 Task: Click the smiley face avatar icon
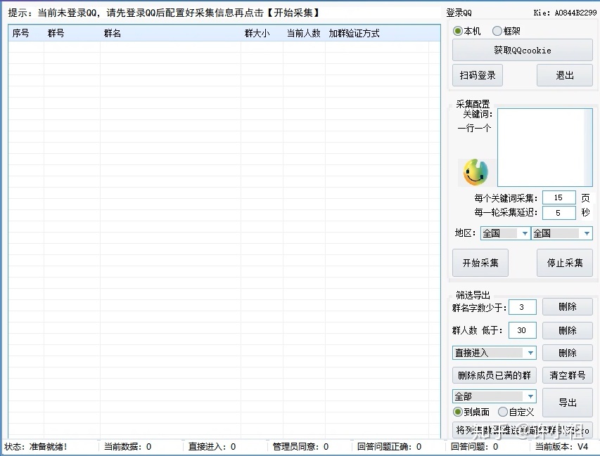pos(476,172)
